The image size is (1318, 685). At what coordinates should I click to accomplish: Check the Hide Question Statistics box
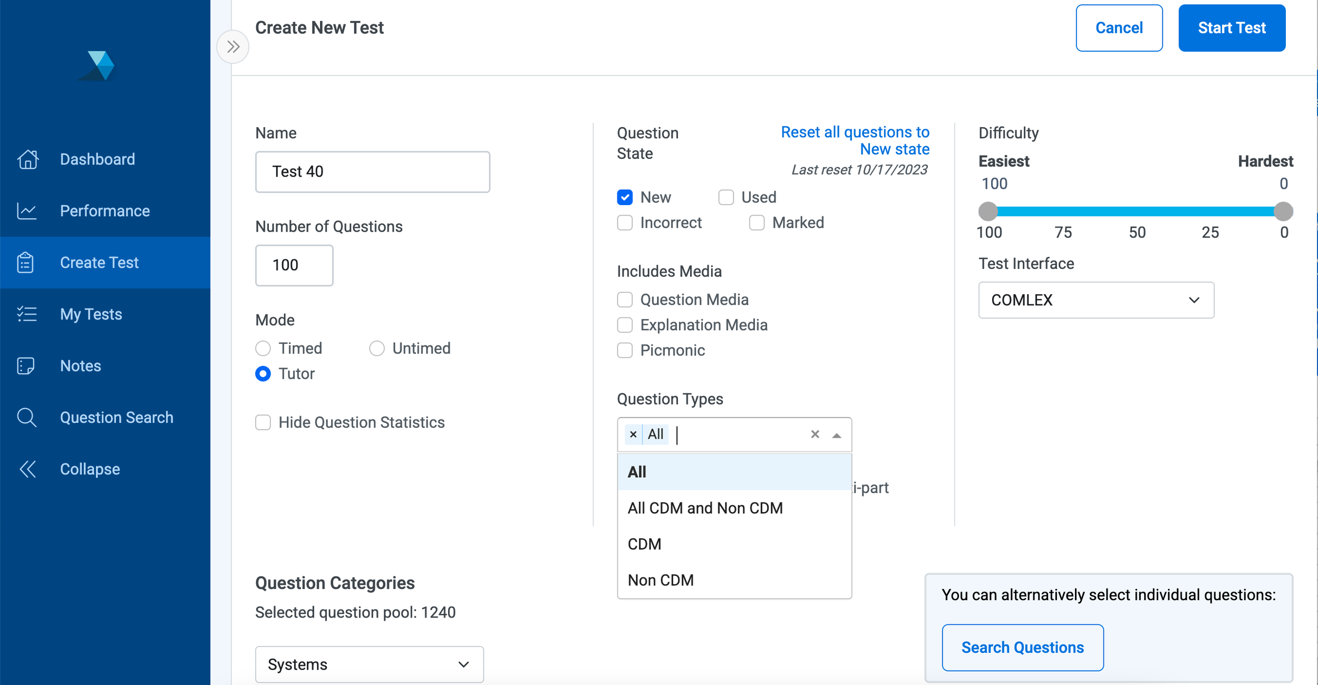pyautogui.click(x=263, y=422)
